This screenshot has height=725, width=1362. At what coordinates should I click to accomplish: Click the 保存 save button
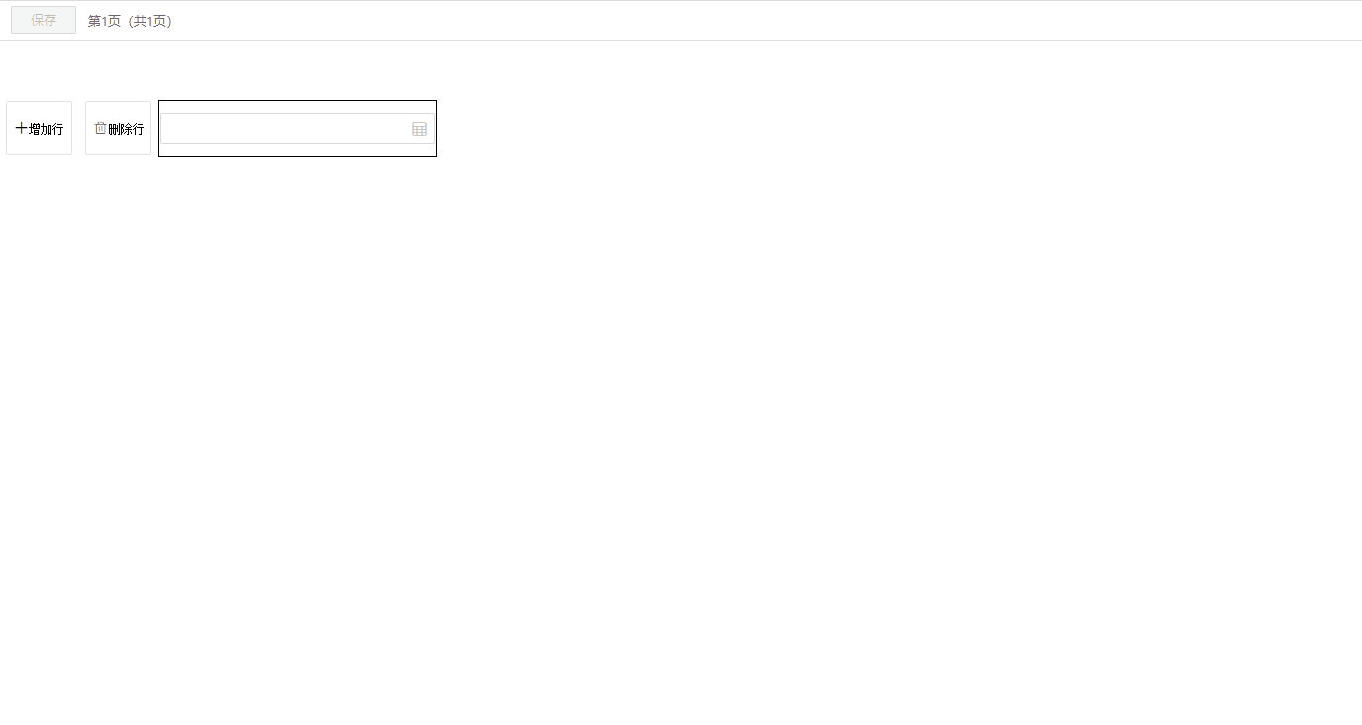pyautogui.click(x=44, y=20)
